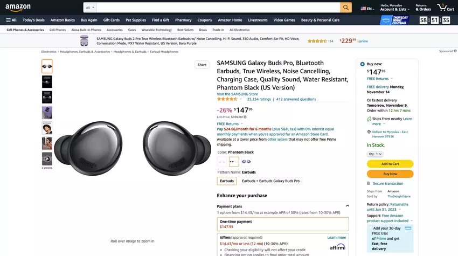The width and height of the screenshot is (458, 256).
Task: Click the Affirm logo
Action: (337, 247)
